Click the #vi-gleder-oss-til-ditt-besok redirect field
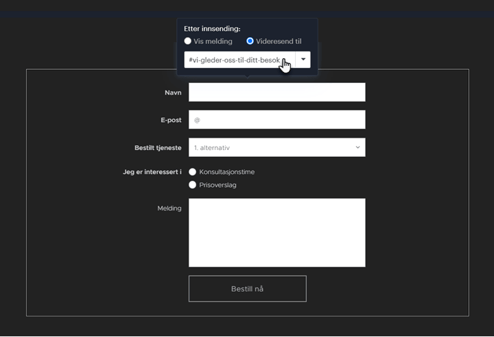The width and height of the screenshot is (494, 337). (239, 60)
